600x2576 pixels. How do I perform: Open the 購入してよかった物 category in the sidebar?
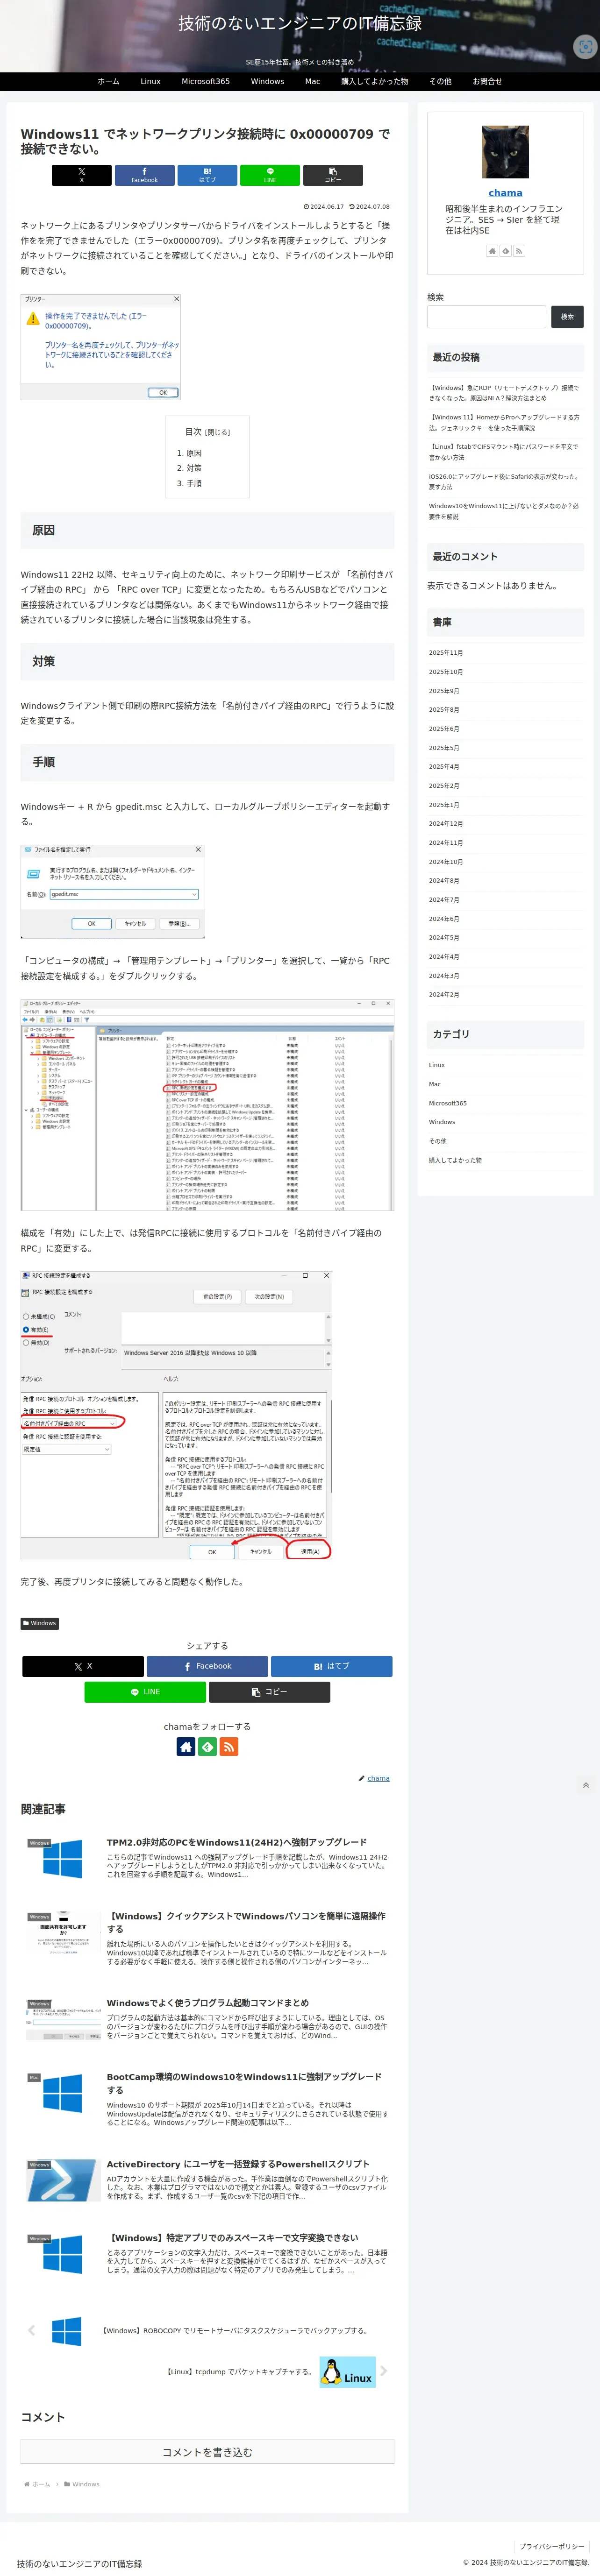click(x=455, y=1160)
